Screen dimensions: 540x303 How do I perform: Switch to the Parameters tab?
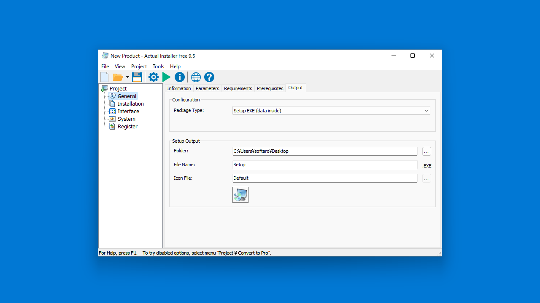pos(208,88)
